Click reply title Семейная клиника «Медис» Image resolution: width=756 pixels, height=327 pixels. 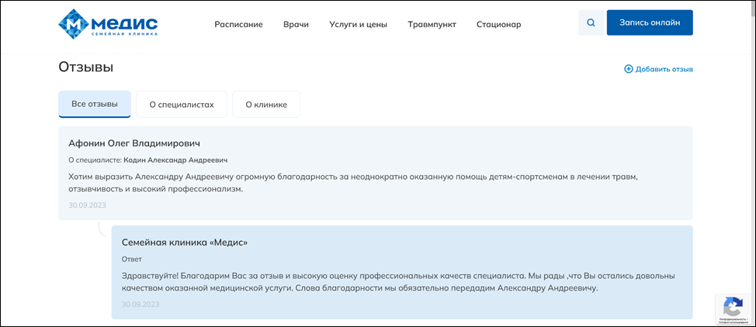click(185, 243)
